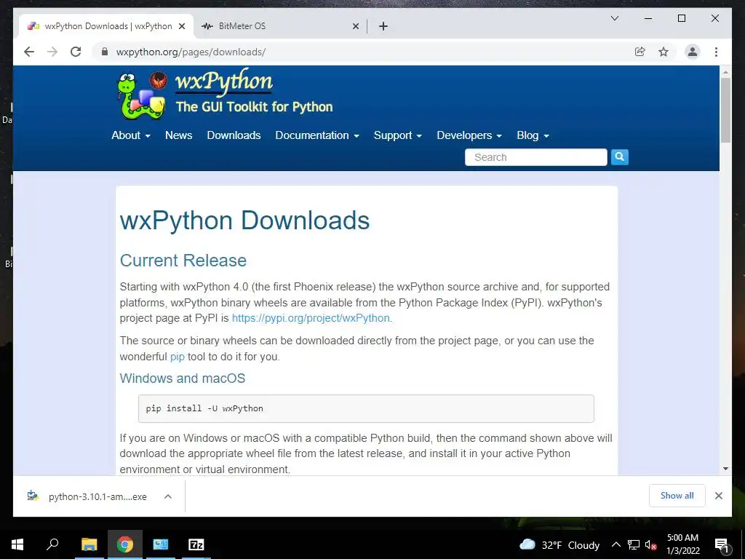Click the padlock site info icon
The width and height of the screenshot is (745, 559).
[x=105, y=52]
